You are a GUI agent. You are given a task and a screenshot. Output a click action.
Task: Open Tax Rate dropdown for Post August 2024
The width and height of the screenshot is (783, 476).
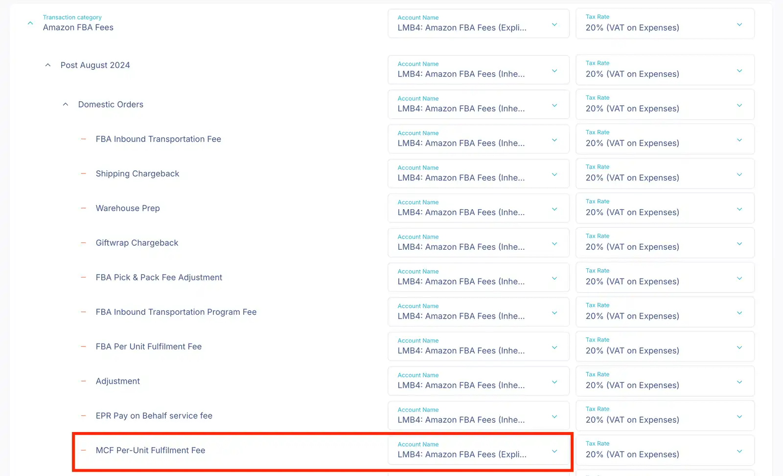[665, 70]
